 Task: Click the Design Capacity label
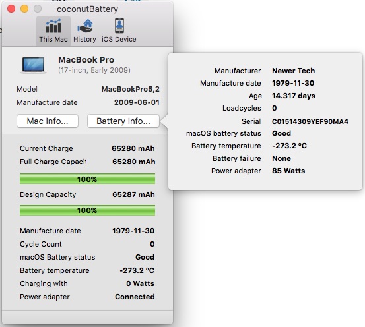click(48, 194)
